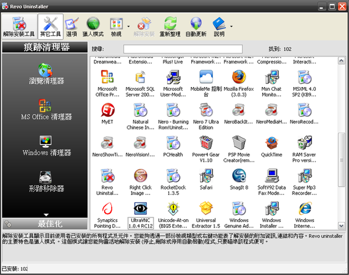The image size is (349, 275).
Task: Expand the 檢視 view dropdown arrow
Action: (x=129, y=27)
